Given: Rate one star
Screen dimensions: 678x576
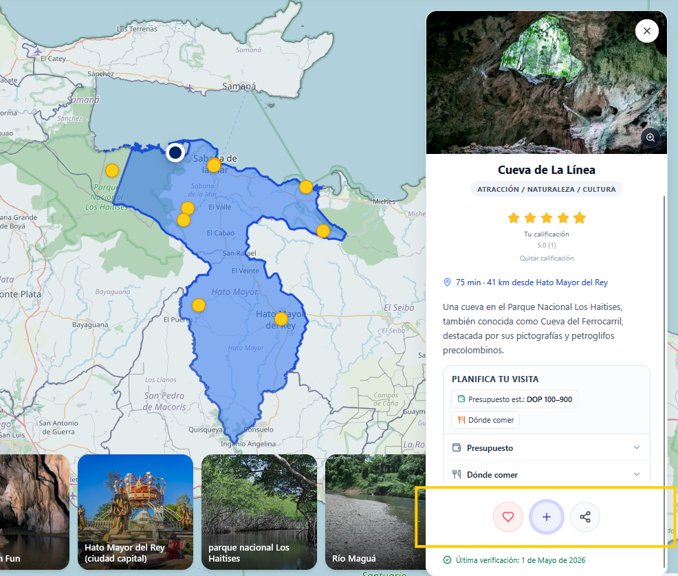Looking at the screenshot, I should coord(514,218).
